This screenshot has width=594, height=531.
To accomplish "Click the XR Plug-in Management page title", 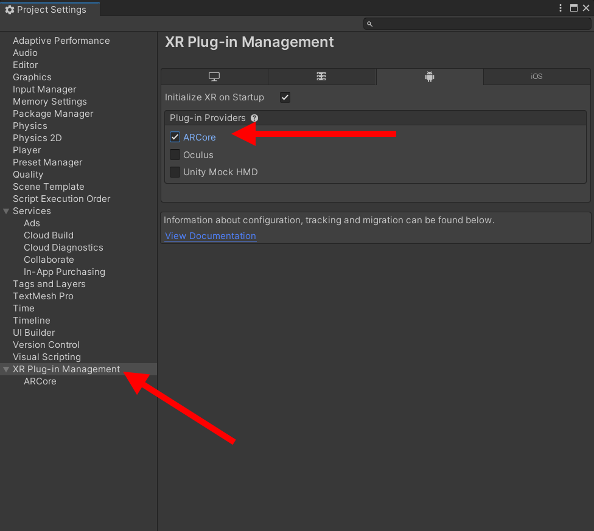I will 250,42.
